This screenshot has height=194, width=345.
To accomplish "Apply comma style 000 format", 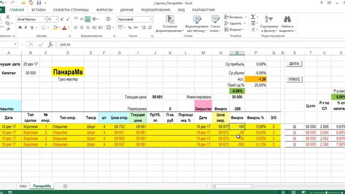I will pos(136,27).
